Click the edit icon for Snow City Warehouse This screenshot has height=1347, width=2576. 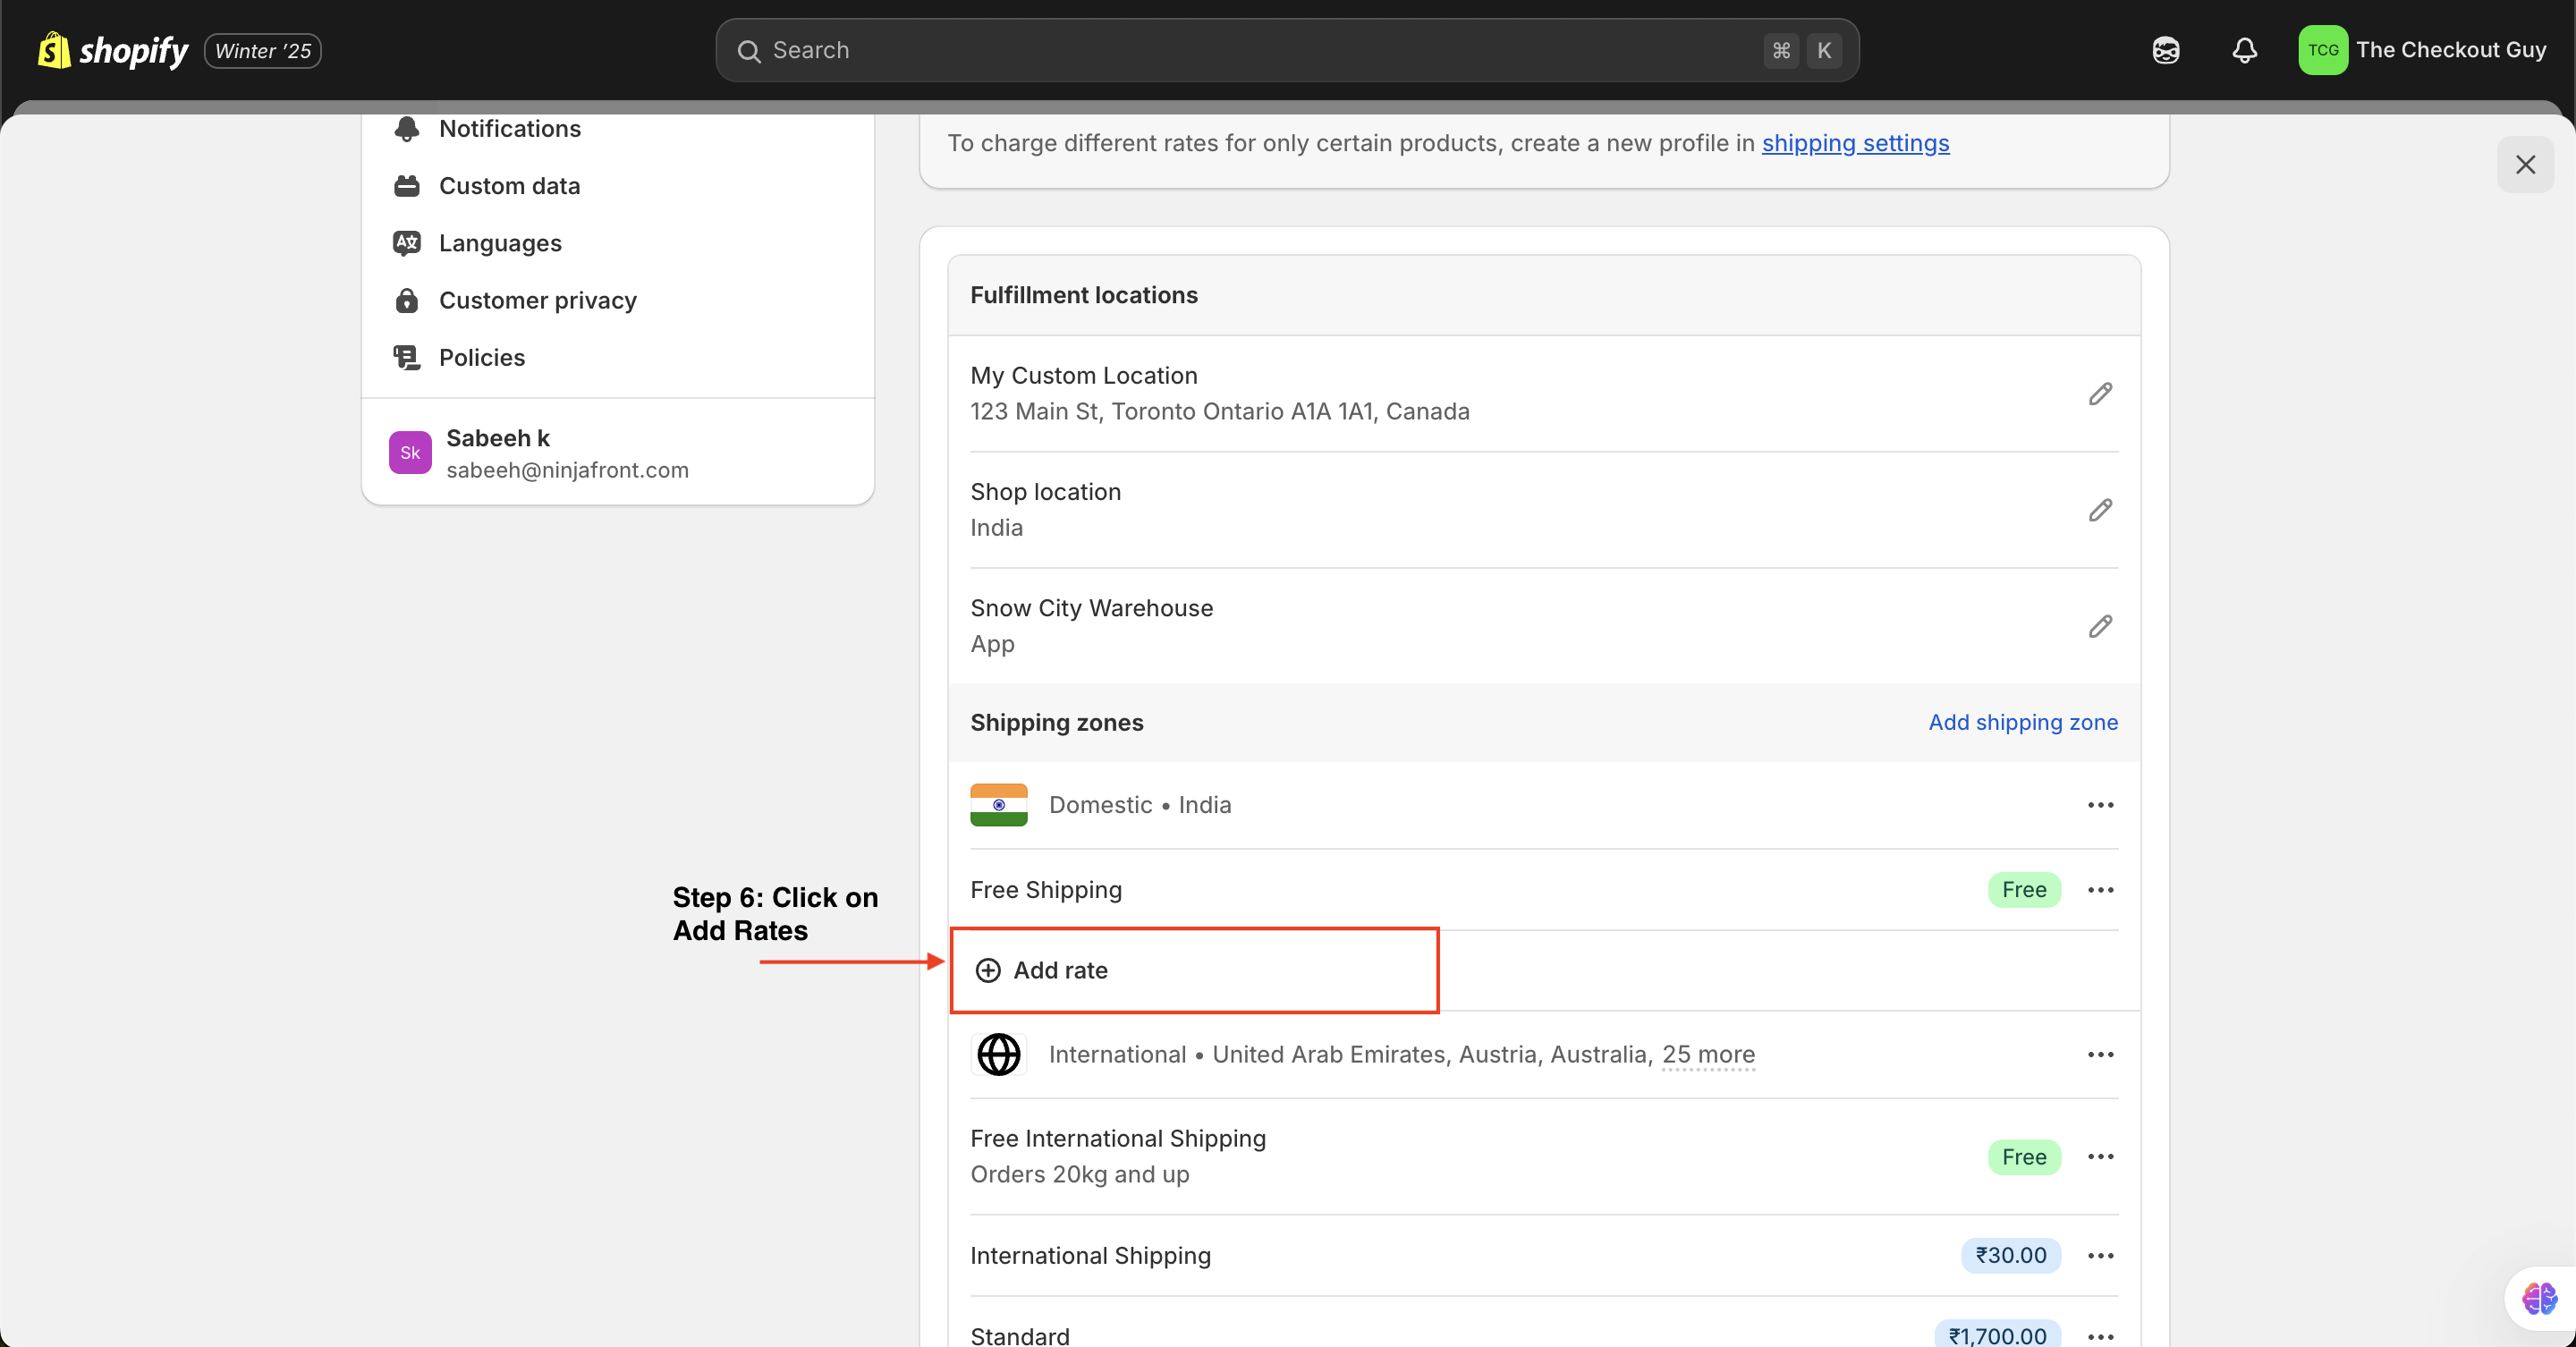coord(2099,625)
